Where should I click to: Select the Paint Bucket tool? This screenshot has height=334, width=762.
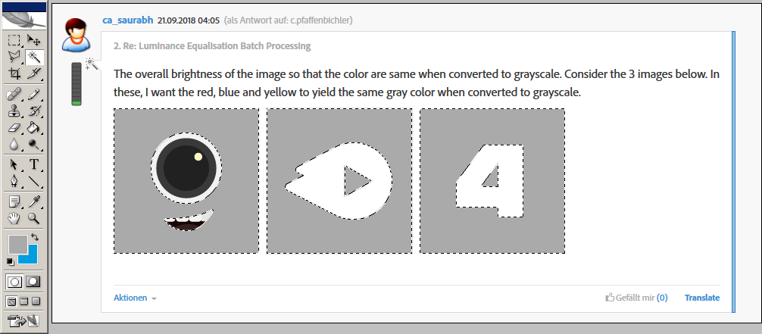pyautogui.click(x=34, y=129)
